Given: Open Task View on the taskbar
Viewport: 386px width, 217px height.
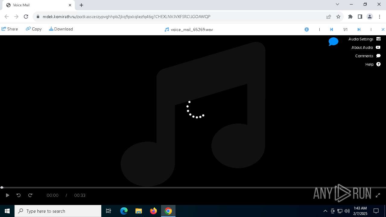Looking at the screenshot, I should [109, 211].
